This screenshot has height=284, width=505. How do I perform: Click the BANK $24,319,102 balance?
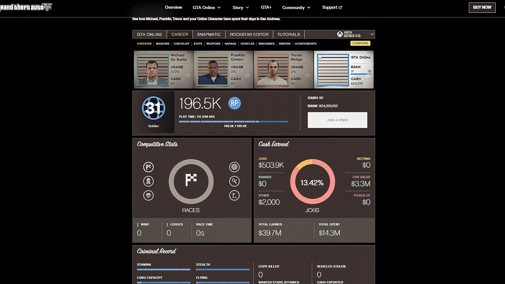coord(323,106)
